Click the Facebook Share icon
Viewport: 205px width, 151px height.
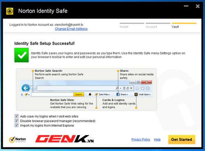[x=118, y=94]
